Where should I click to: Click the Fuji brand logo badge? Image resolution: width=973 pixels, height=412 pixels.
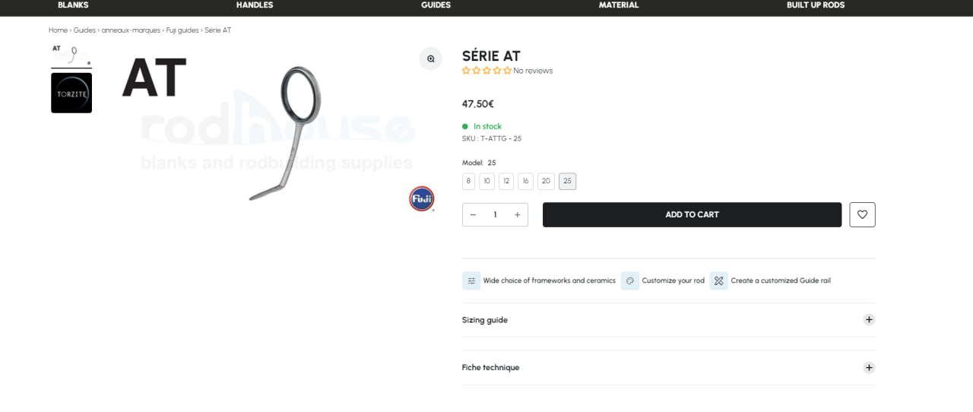pyautogui.click(x=421, y=198)
